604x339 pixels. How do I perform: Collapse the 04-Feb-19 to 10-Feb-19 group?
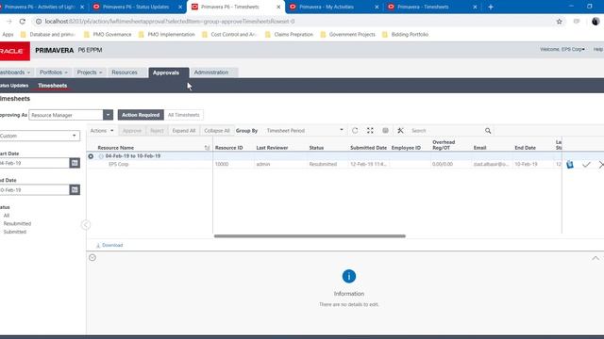101,156
